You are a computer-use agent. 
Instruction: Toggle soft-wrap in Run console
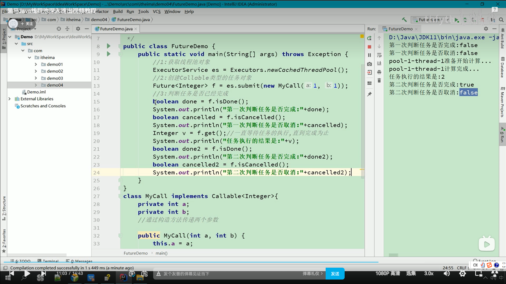(x=379, y=55)
